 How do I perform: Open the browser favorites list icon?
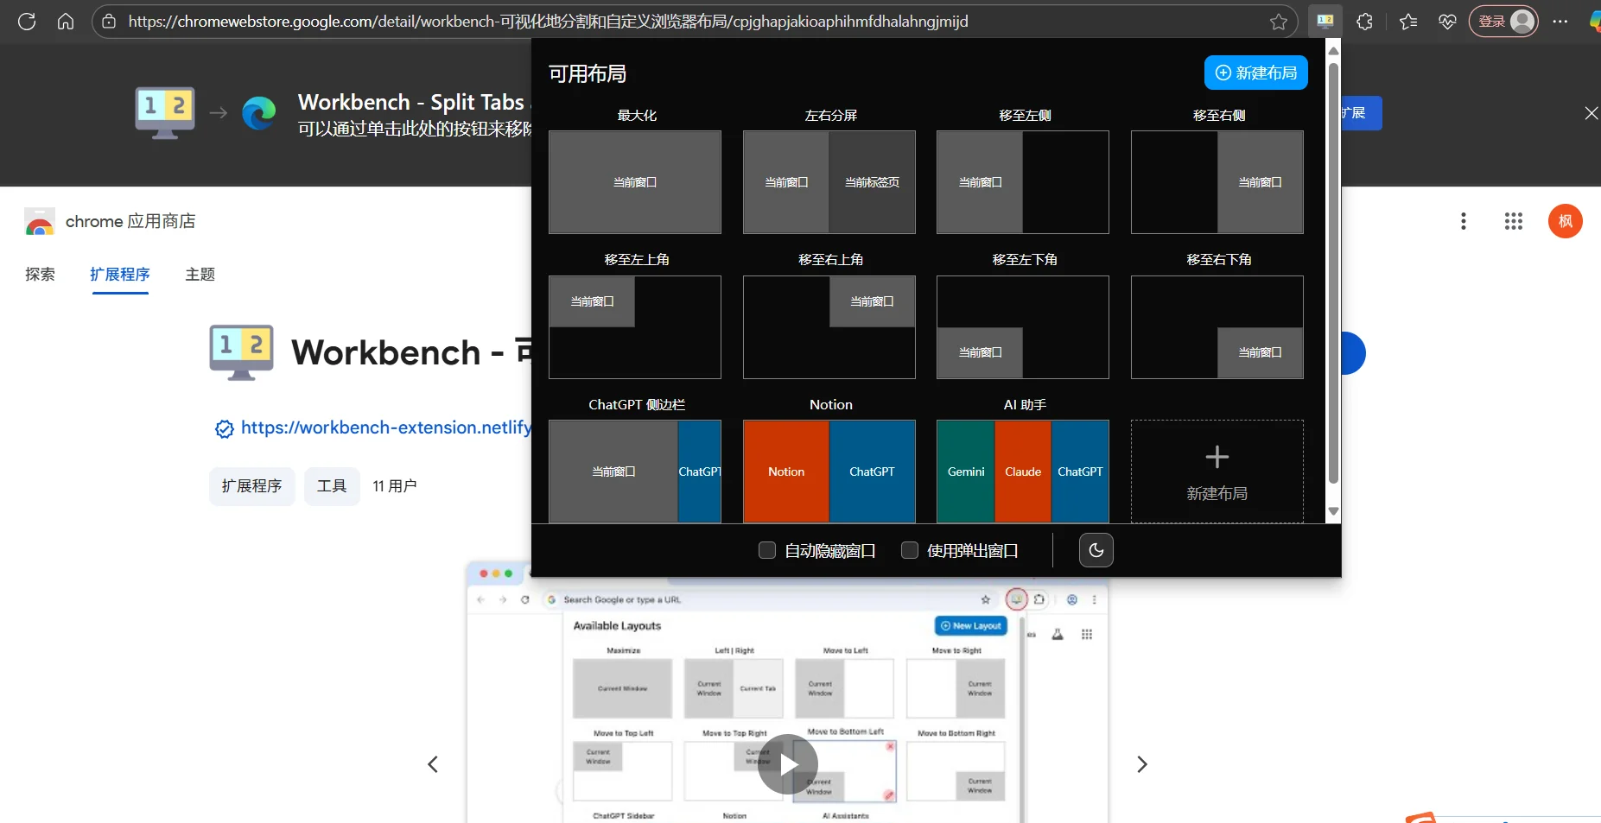(x=1408, y=22)
